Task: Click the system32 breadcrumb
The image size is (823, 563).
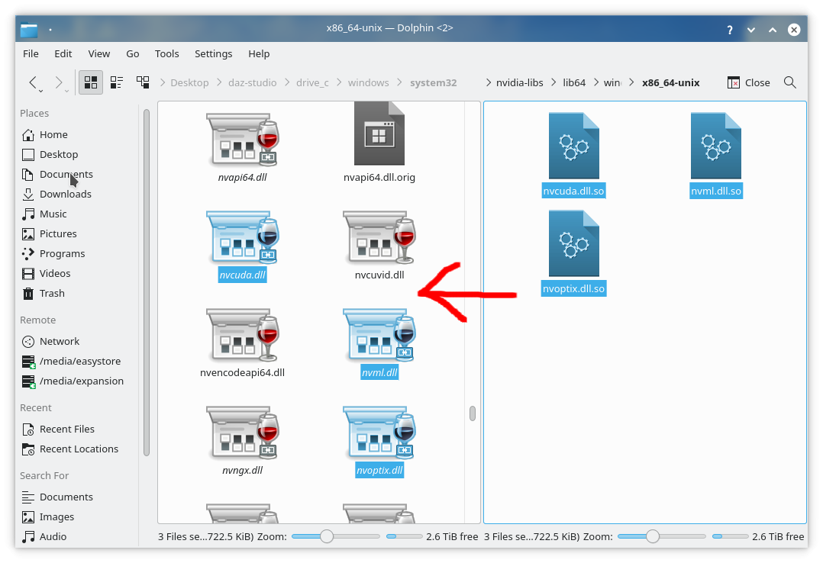Action: tap(434, 82)
